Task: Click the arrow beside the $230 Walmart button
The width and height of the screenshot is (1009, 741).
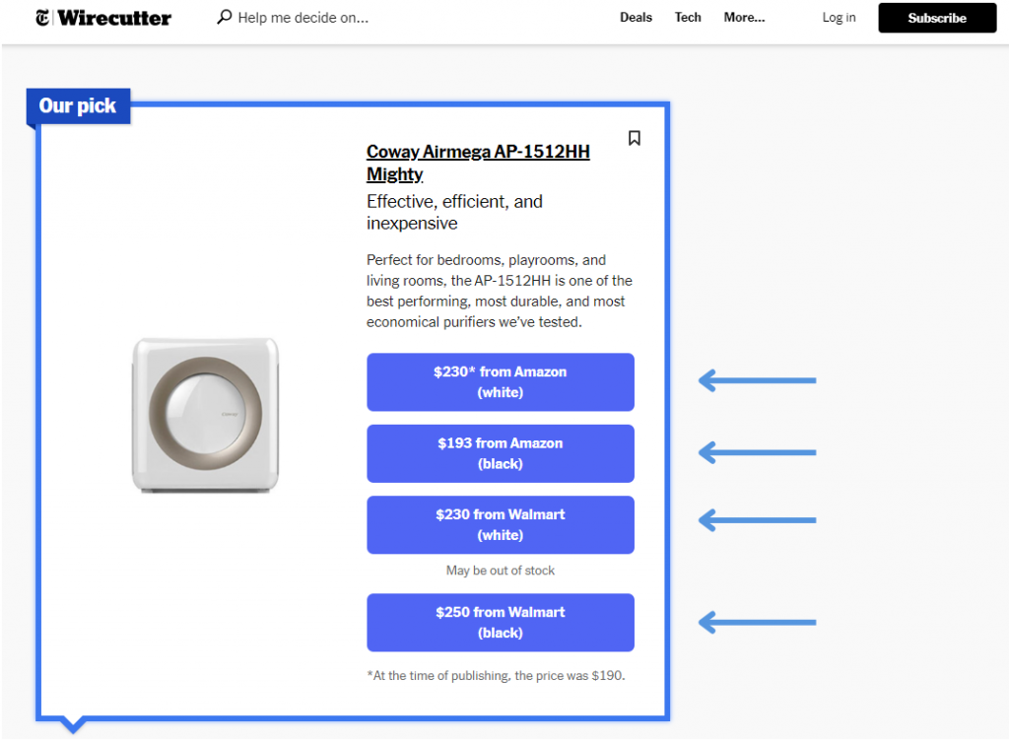Action: (x=757, y=519)
